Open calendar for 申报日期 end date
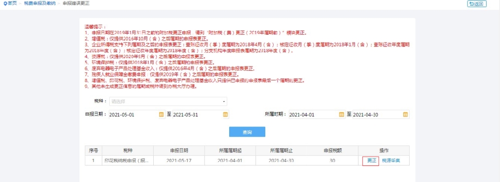Screen dimensions: 500x182 click(225, 115)
